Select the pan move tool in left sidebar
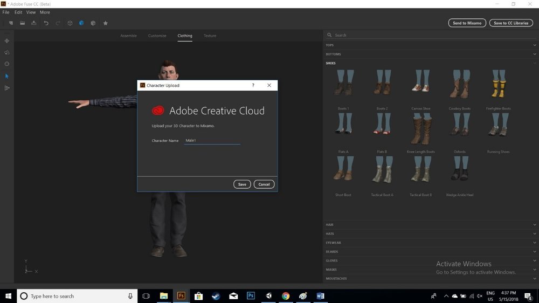The image size is (539, 303). (7, 40)
